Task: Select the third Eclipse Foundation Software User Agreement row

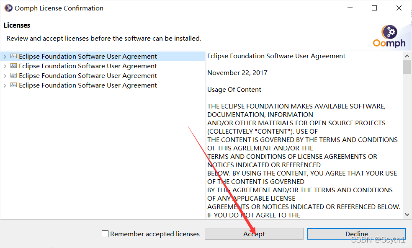Action: [103, 76]
